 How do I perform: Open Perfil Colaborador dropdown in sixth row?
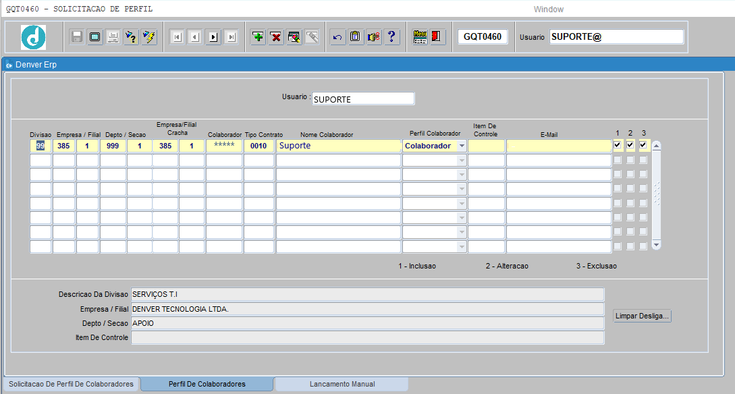(462, 218)
